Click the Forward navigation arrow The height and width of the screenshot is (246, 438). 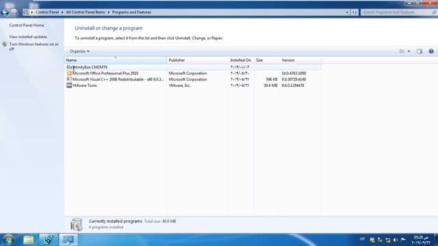tap(14, 12)
